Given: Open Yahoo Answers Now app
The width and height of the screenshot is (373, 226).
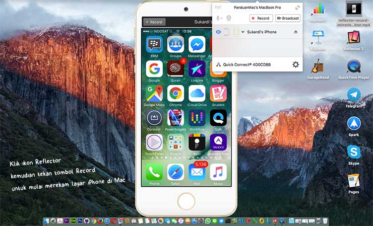Looking at the screenshot, I should pyautogui.click(x=218, y=142).
